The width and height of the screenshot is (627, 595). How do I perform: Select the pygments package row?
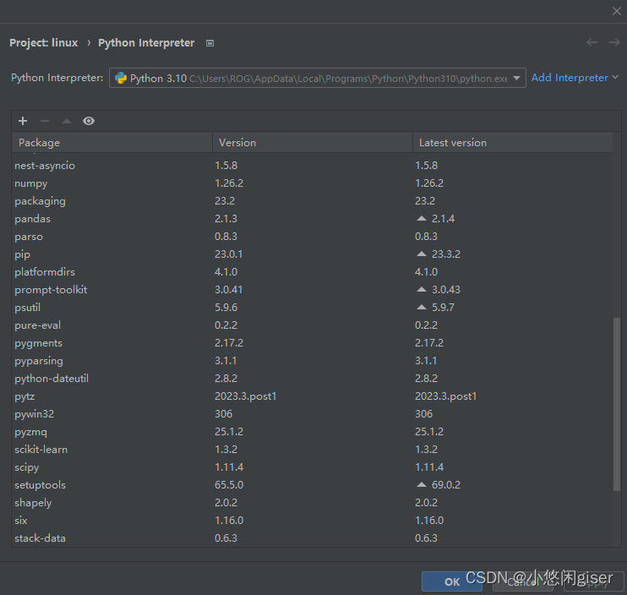[x=312, y=343]
